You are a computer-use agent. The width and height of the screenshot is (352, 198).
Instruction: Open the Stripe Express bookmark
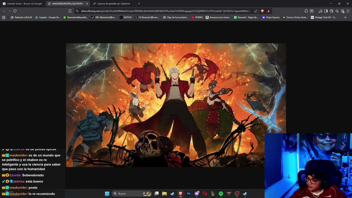pyautogui.click(x=271, y=17)
